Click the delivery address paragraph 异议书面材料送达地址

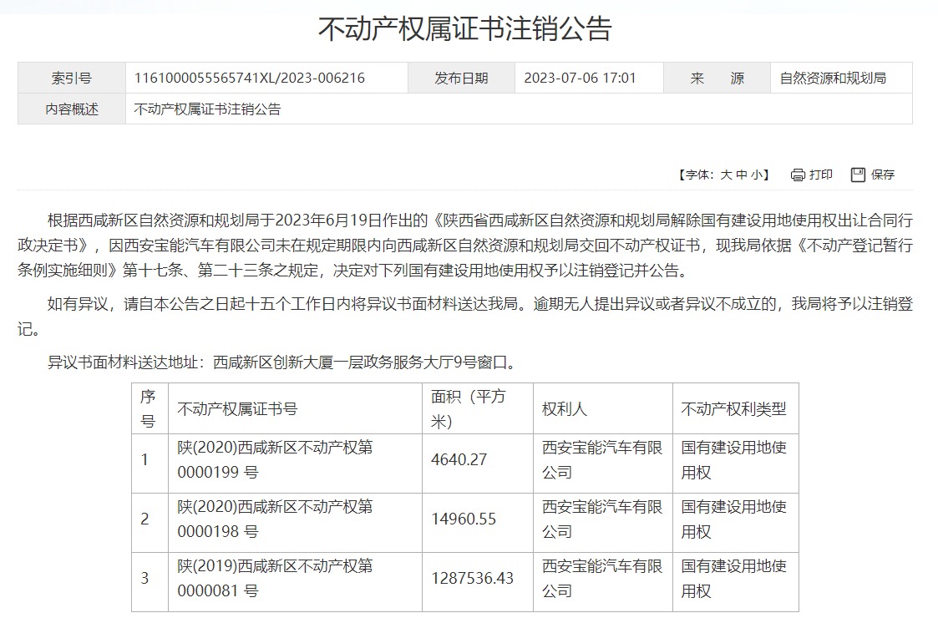[x=281, y=362]
